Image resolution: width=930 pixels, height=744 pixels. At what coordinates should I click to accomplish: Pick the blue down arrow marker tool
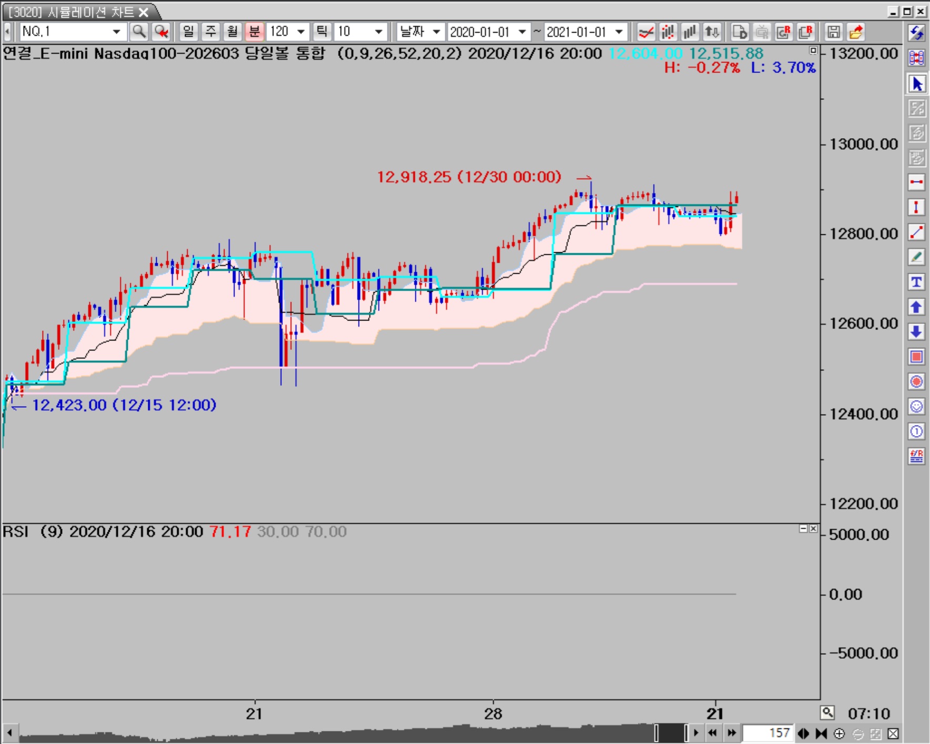click(x=916, y=332)
